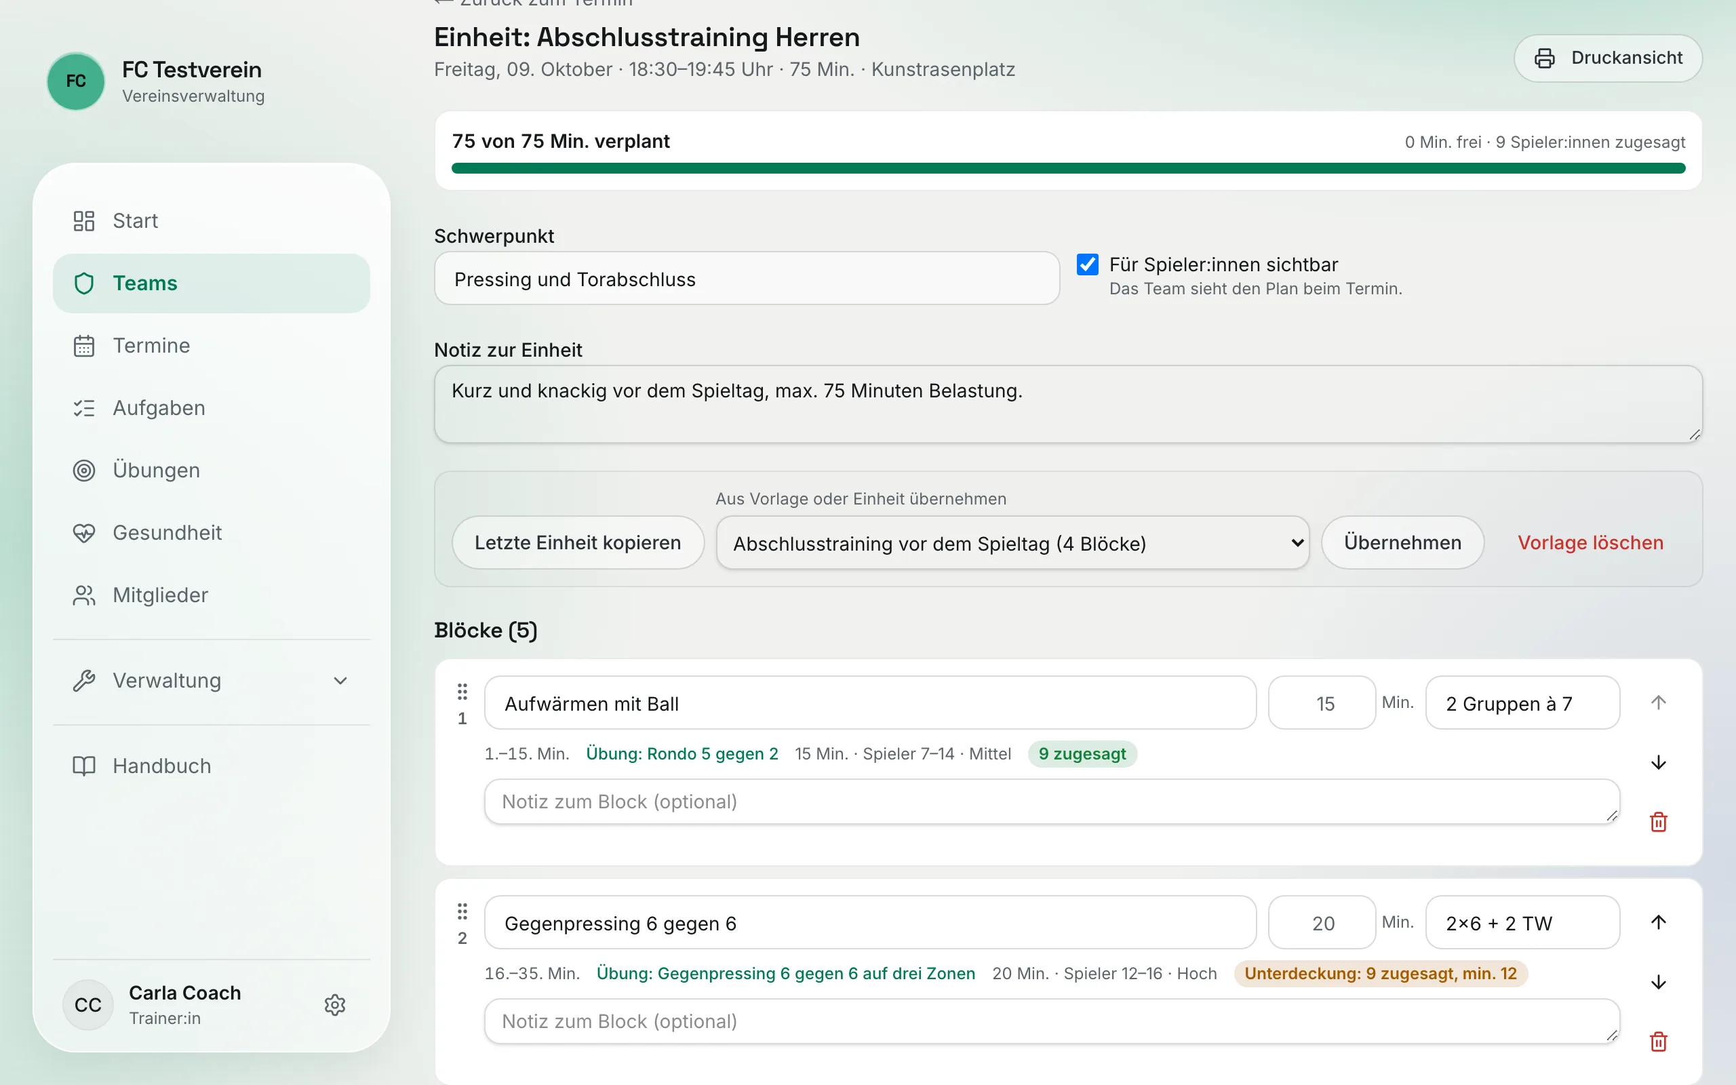Open the Handbuch page
1736x1085 pixels.
coord(212,766)
